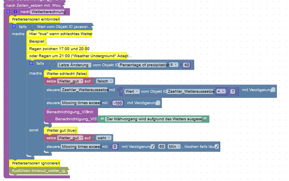The height and width of the screenshot is (181, 289).
Task: Open gear mutator on the outer falls block
Action: [14, 26]
